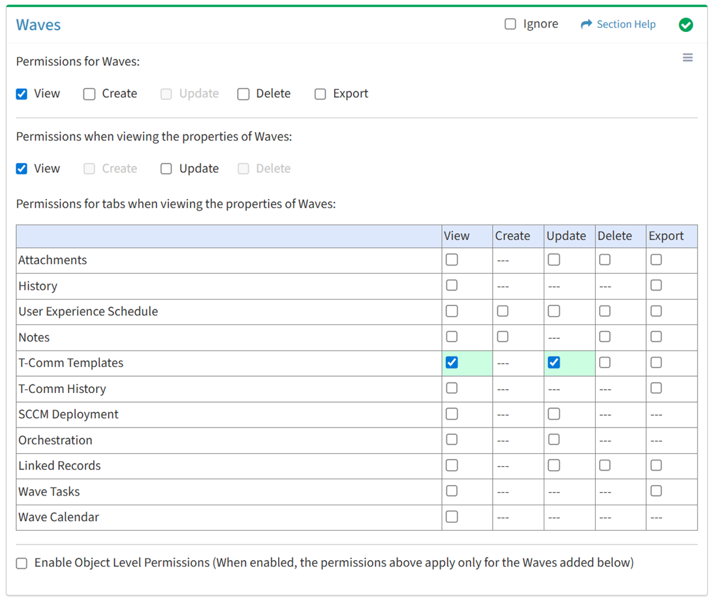Click the green checkmark status icon

pos(685,25)
